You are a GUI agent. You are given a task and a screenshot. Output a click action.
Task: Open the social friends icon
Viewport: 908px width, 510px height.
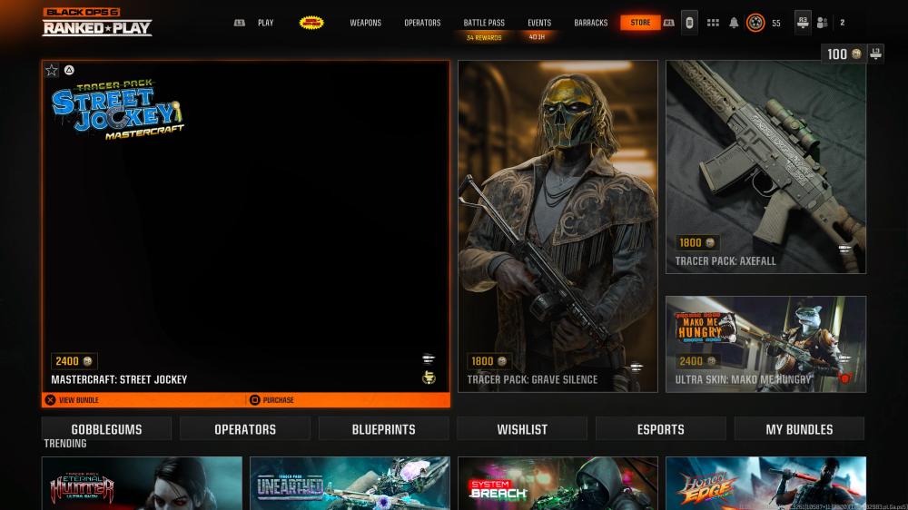point(822,23)
